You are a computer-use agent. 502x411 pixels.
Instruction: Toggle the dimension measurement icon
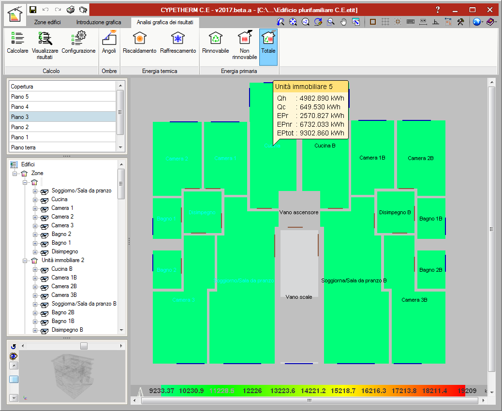click(x=423, y=22)
